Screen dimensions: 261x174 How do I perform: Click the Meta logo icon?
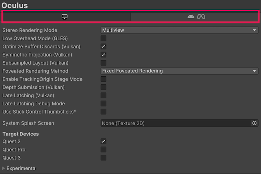click(x=201, y=17)
